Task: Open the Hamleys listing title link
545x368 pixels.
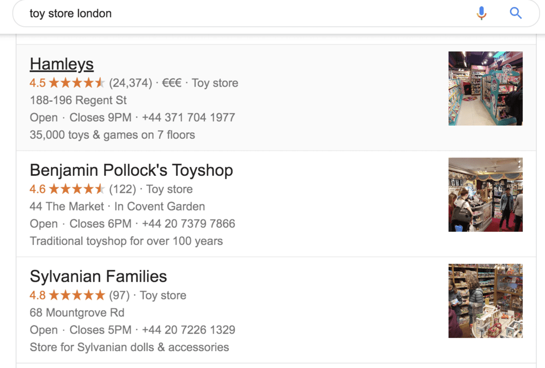Action: click(x=62, y=64)
